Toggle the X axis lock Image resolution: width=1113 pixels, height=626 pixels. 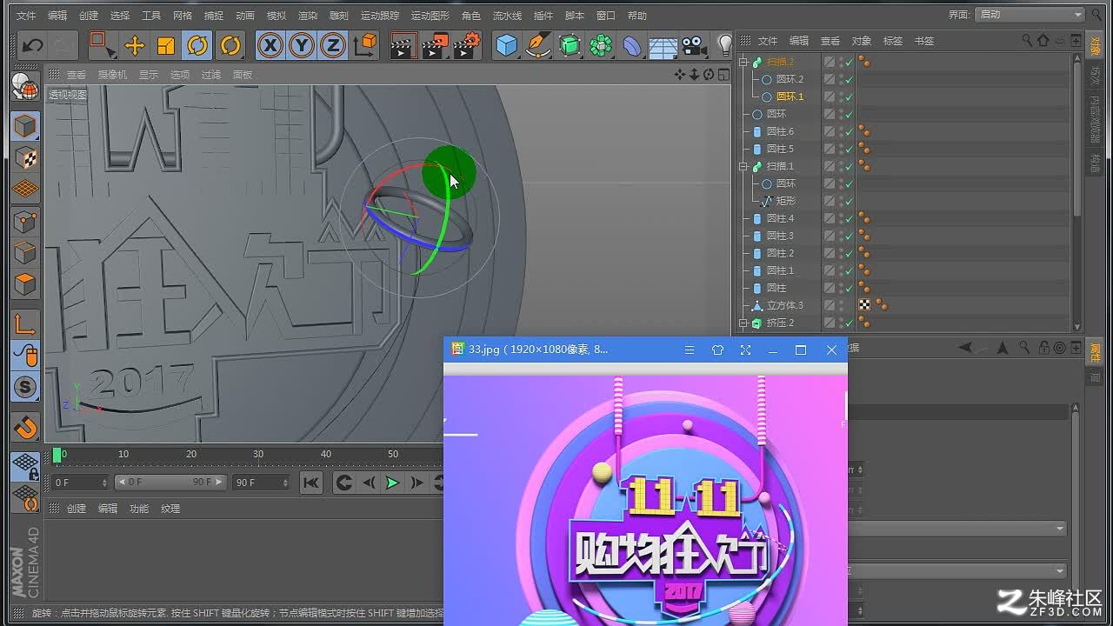click(x=270, y=44)
